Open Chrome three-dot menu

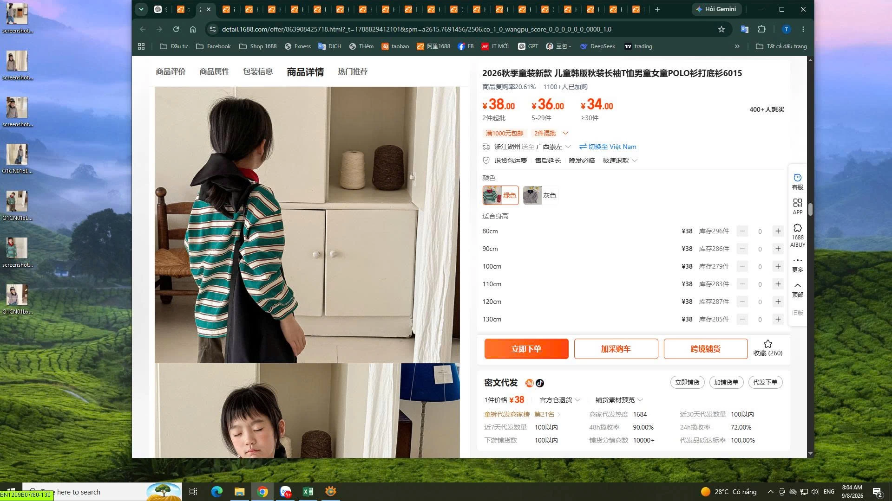pos(803,29)
